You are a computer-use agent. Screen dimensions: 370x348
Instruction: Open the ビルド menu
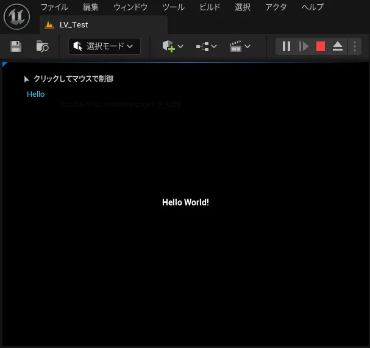point(210,7)
